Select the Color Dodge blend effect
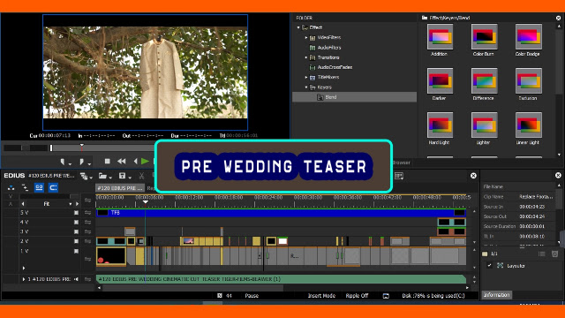The image size is (565, 318). click(528, 37)
